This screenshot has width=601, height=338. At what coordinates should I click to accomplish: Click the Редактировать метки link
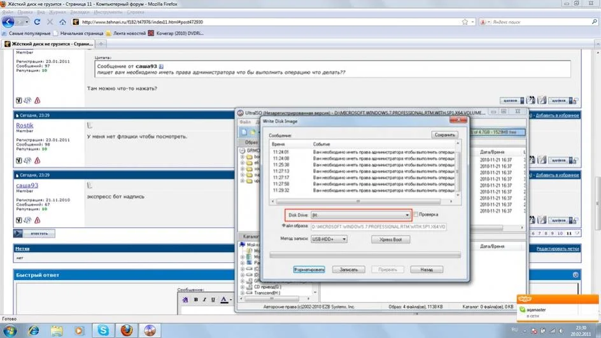pos(557,249)
